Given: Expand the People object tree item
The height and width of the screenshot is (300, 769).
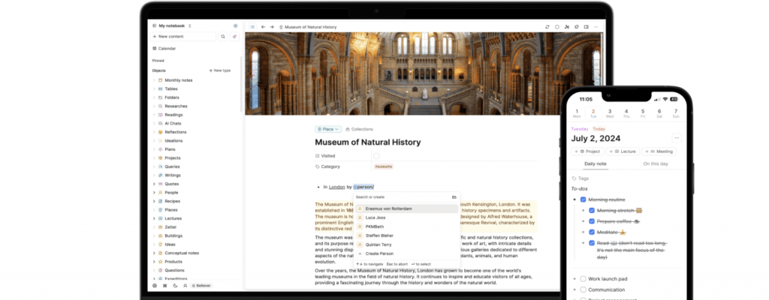Looking at the screenshot, I should [x=154, y=193].
